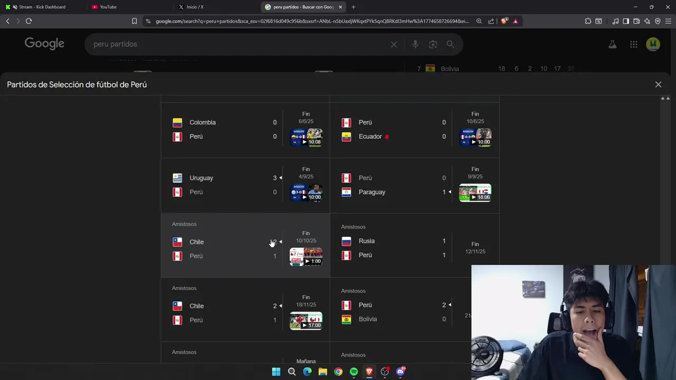Switch to the YouTube tab
The height and width of the screenshot is (380, 676).
point(129,7)
